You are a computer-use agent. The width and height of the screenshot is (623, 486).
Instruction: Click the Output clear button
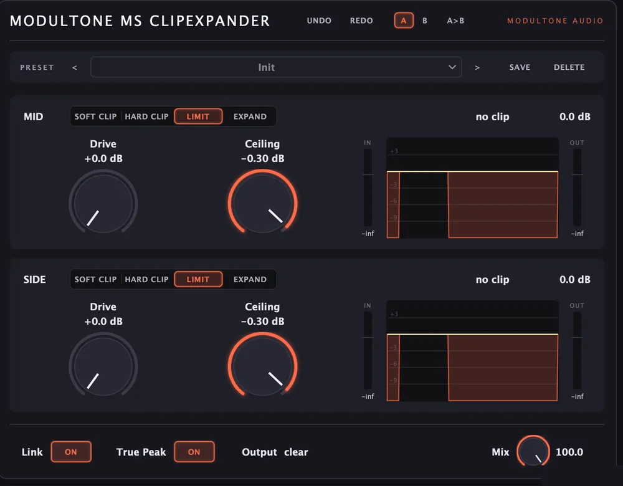[x=296, y=452]
